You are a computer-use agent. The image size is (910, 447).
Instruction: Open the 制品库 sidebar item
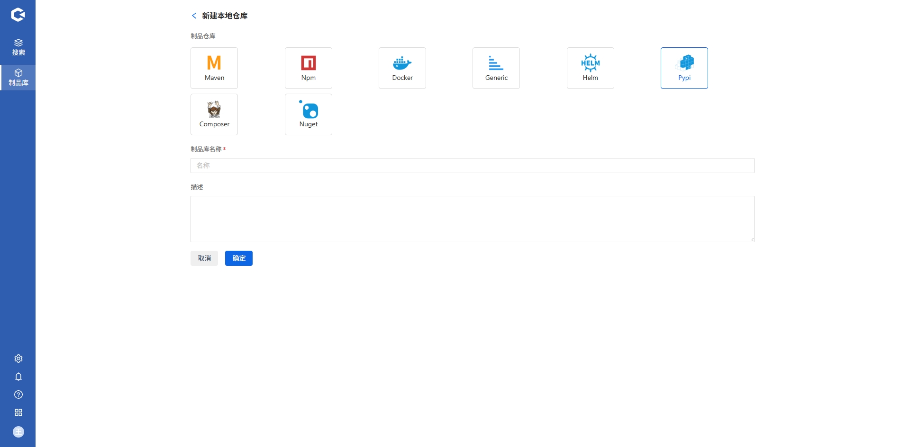(18, 78)
